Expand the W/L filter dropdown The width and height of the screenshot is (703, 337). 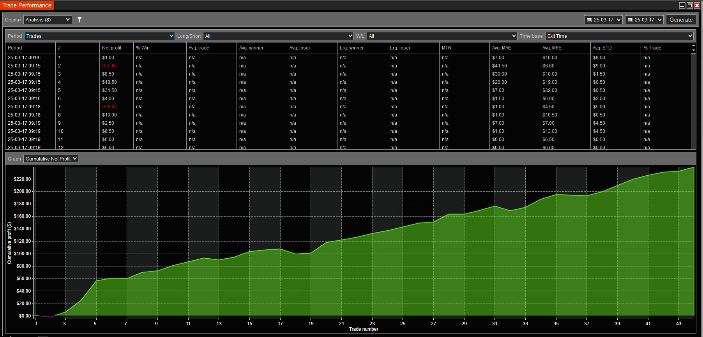[x=442, y=36]
